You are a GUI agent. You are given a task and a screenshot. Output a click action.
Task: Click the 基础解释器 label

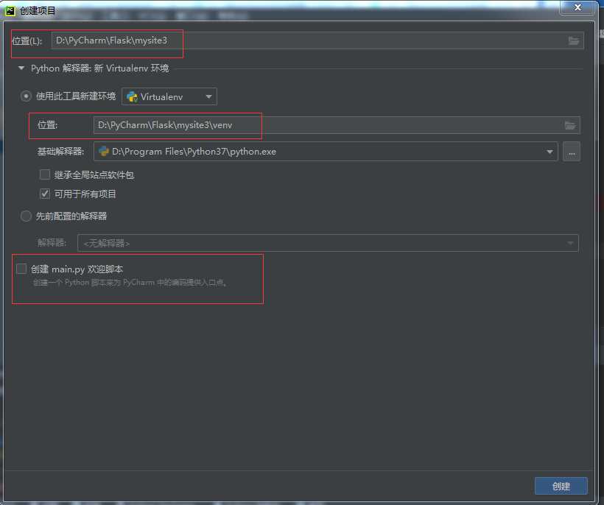pos(60,152)
